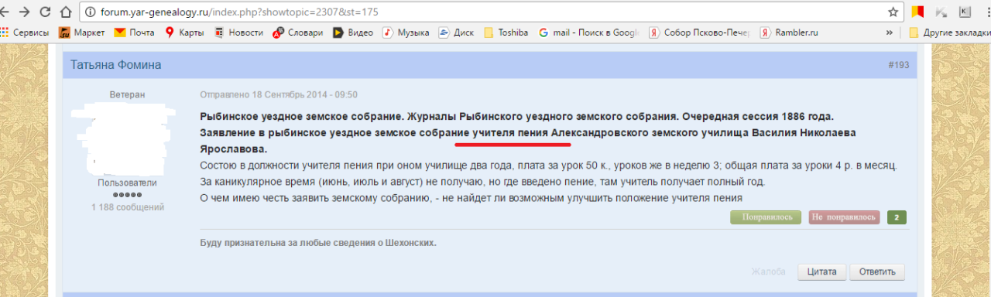Open the Rambler.ru bookmark
This screenshot has height=297, width=991.
tap(789, 32)
